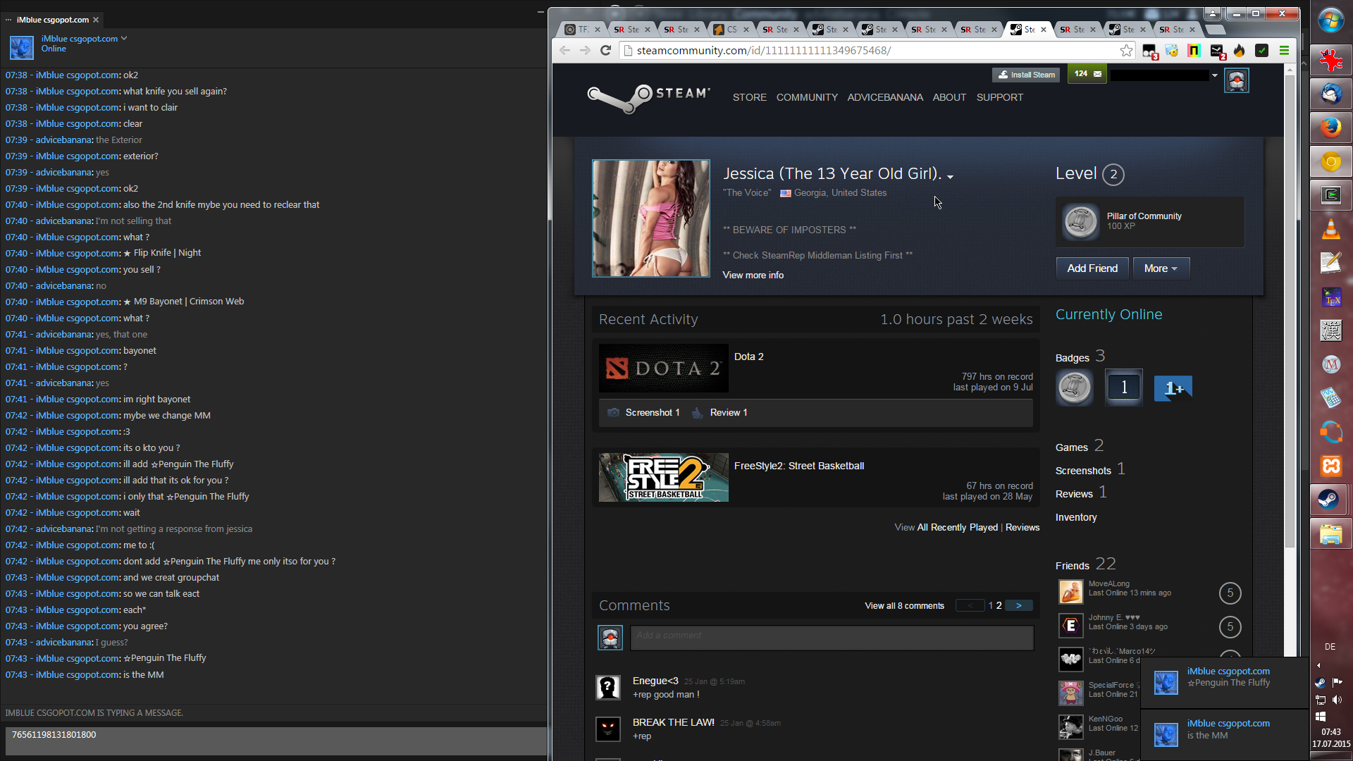The image size is (1353, 761).
Task: Open the COMMUNITY menu in Steam header
Action: (x=807, y=97)
